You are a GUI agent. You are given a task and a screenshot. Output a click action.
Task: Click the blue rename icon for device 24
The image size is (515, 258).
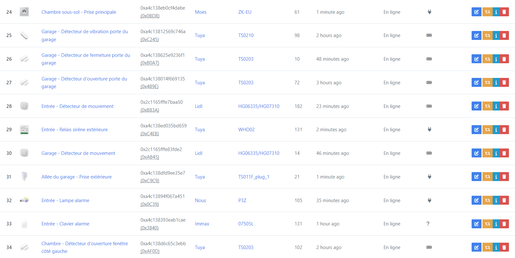476,12
